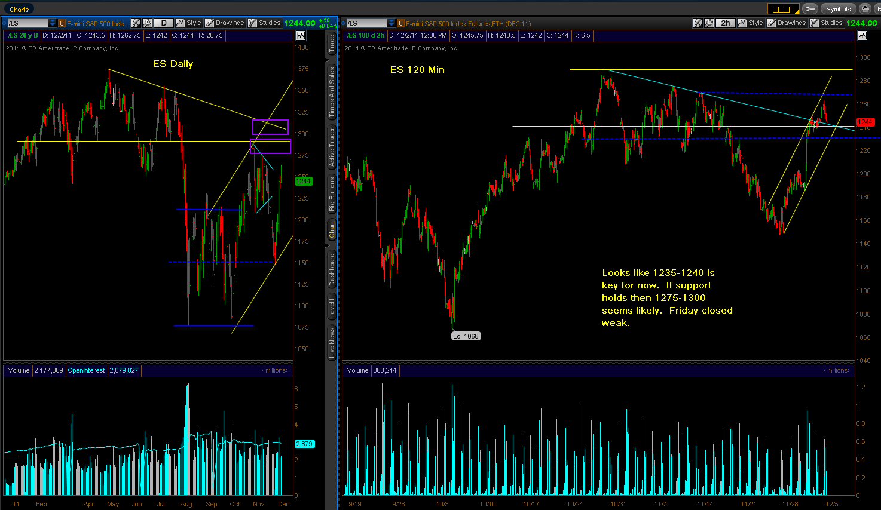The height and width of the screenshot is (510, 881).
Task: Open the top-bar wrench setup button
Action: [x=810, y=9]
